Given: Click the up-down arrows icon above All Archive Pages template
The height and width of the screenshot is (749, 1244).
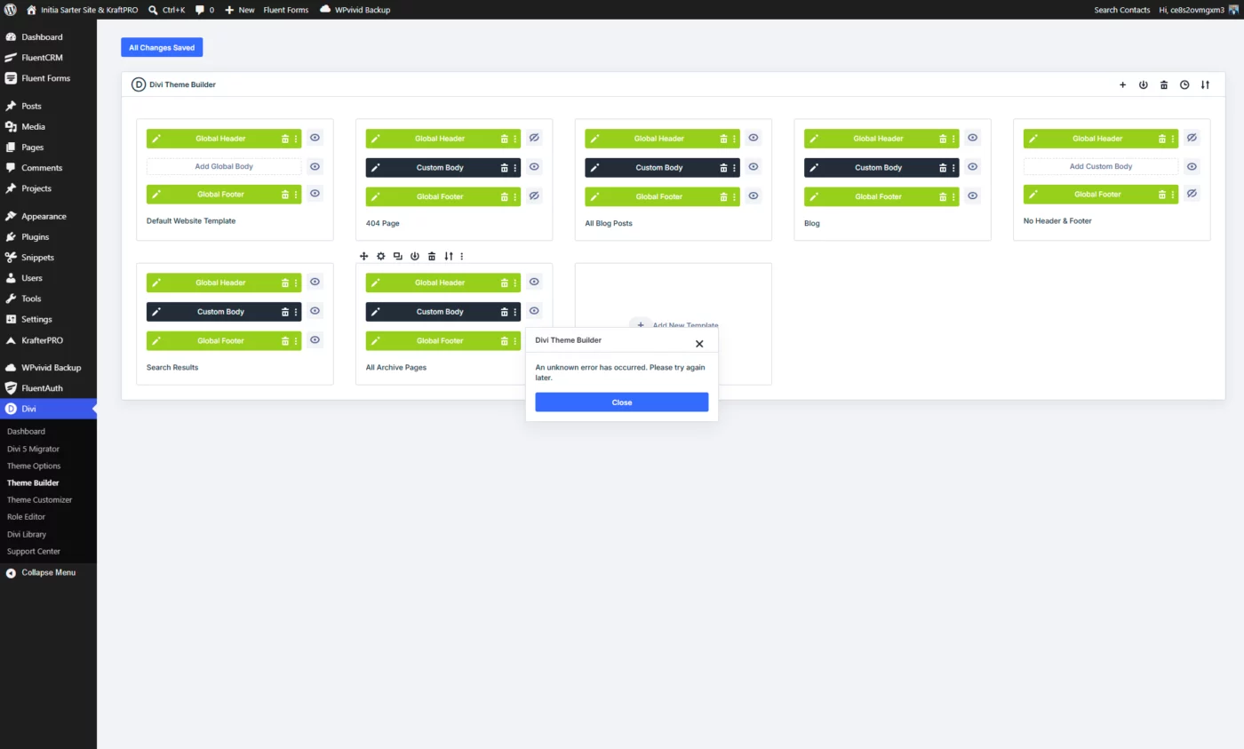Looking at the screenshot, I should [x=449, y=256].
